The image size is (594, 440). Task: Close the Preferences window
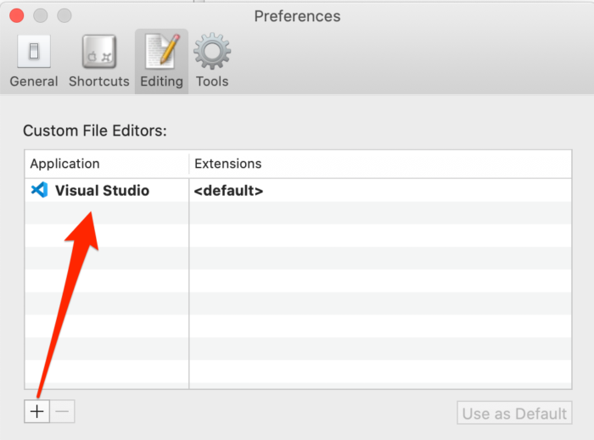pyautogui.click(x=16, y=16)
